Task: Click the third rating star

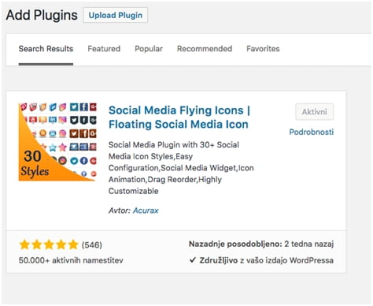Action: (49, 244)
